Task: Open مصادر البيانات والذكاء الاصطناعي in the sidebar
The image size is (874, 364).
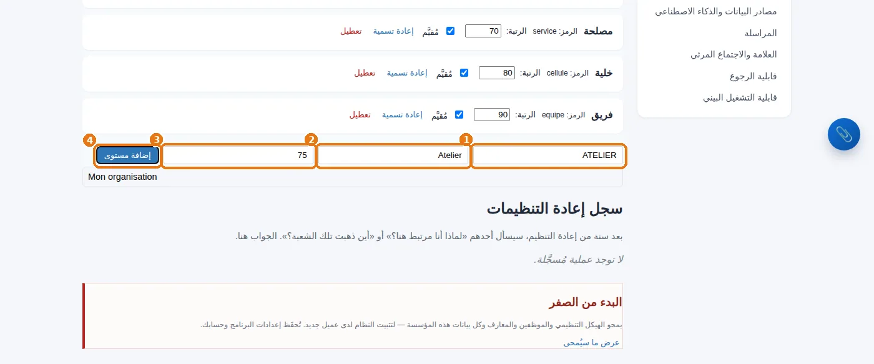Action: click(716, 11)
